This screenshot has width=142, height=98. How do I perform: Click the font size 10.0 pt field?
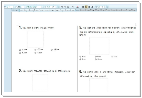pyautogui.click(x=50, y=7)
